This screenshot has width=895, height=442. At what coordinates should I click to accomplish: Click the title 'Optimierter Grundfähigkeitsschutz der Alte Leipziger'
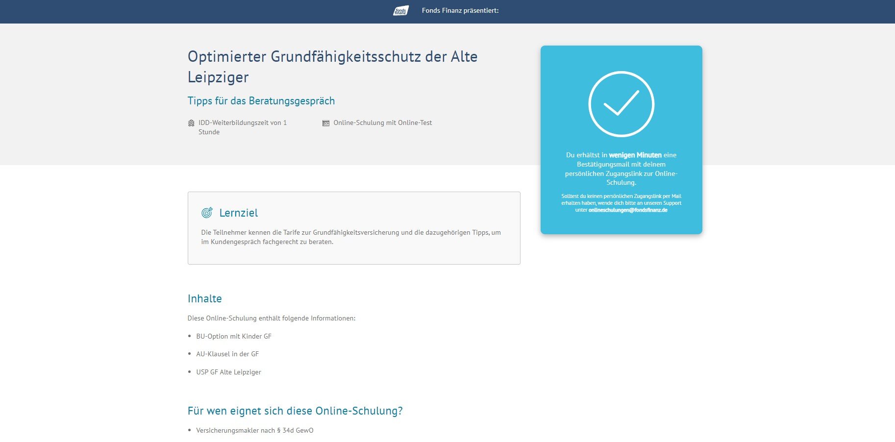[333, 67]
